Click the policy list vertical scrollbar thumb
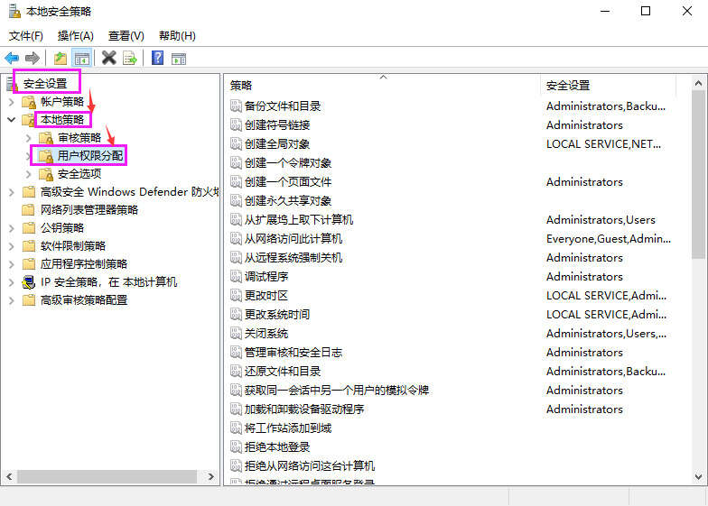 point(699,174)
